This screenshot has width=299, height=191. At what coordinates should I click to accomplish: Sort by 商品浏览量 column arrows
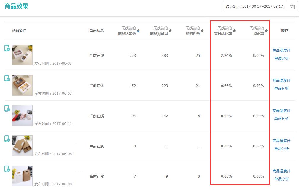[x=170, y=31]
